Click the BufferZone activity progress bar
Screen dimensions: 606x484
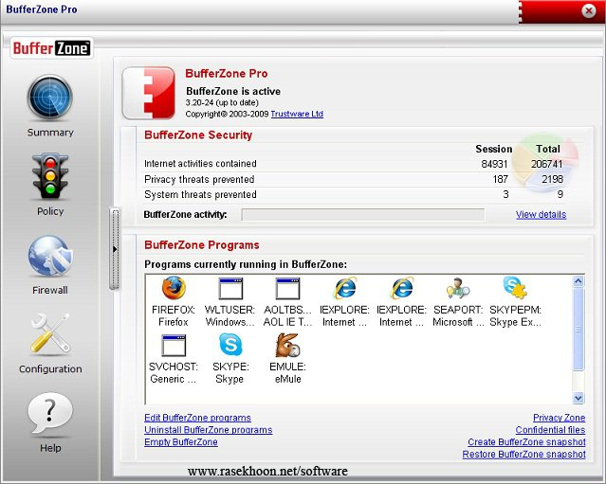363,215
